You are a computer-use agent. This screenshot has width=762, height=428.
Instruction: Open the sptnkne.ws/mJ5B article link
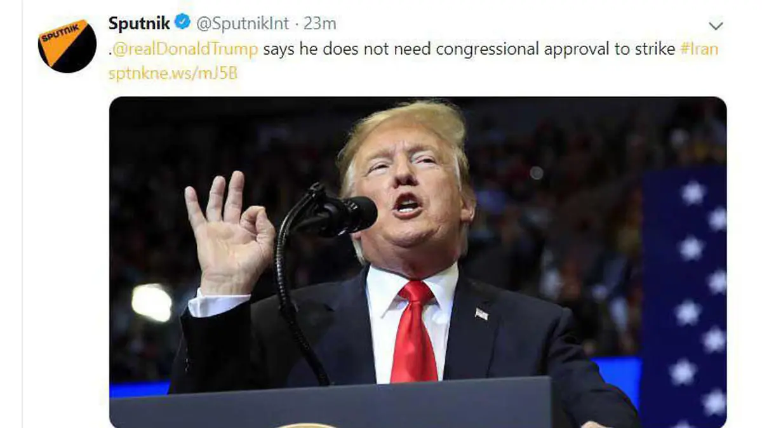point(173,72)
